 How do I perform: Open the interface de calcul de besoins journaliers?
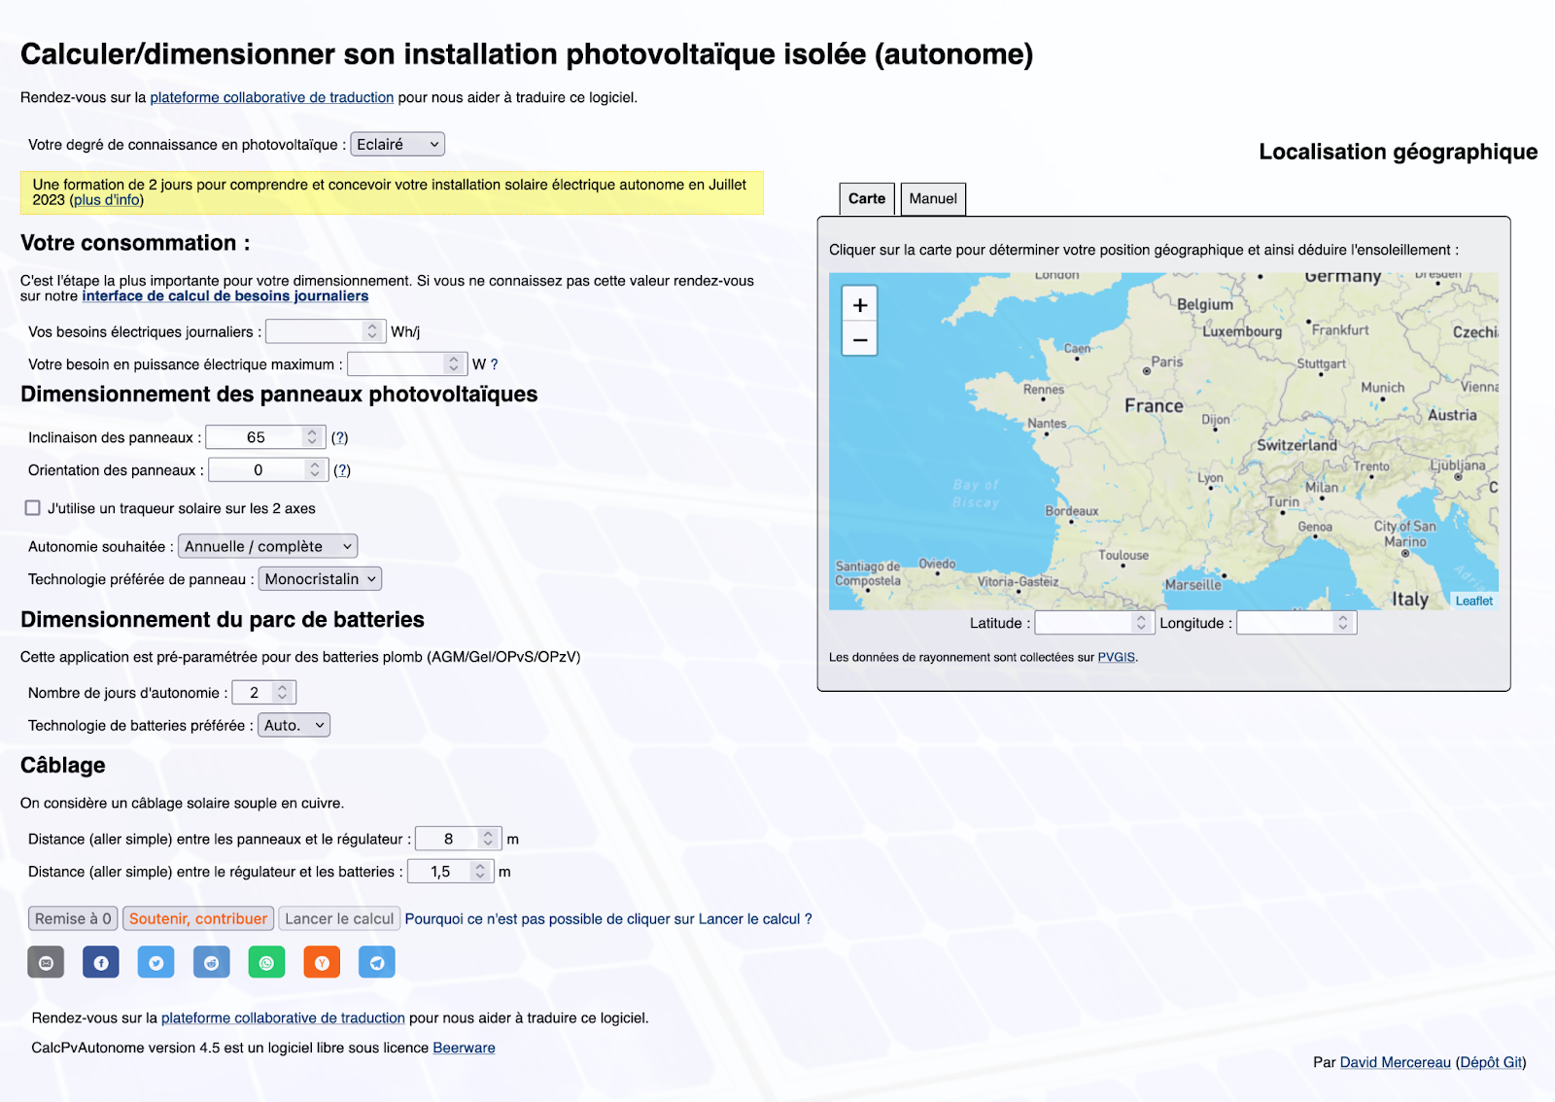coord(225,295)
